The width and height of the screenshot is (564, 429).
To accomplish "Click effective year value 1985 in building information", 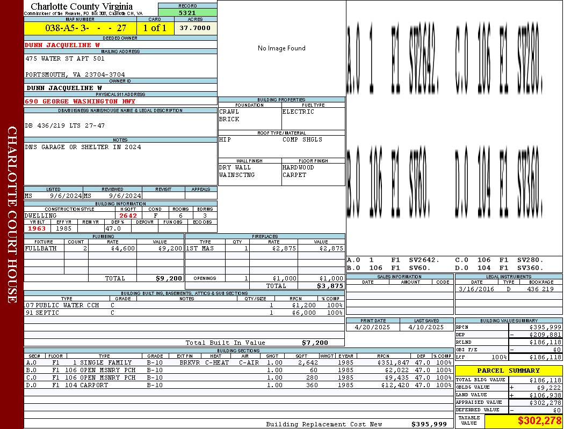I will [x=64, y=228].
